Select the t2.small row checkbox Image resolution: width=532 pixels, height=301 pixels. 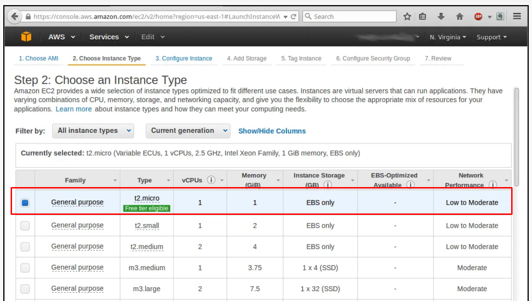25,226
